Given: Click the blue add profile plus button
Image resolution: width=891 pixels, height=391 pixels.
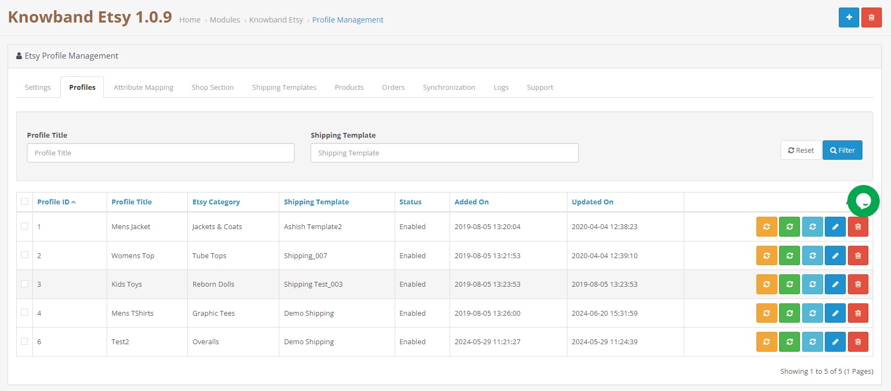Looking at the screenshot, I should 849,17.
